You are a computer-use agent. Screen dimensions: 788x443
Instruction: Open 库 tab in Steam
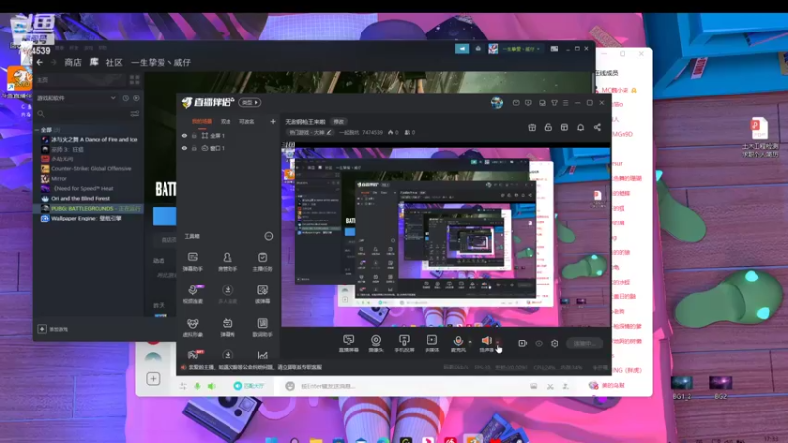(94, 62)
